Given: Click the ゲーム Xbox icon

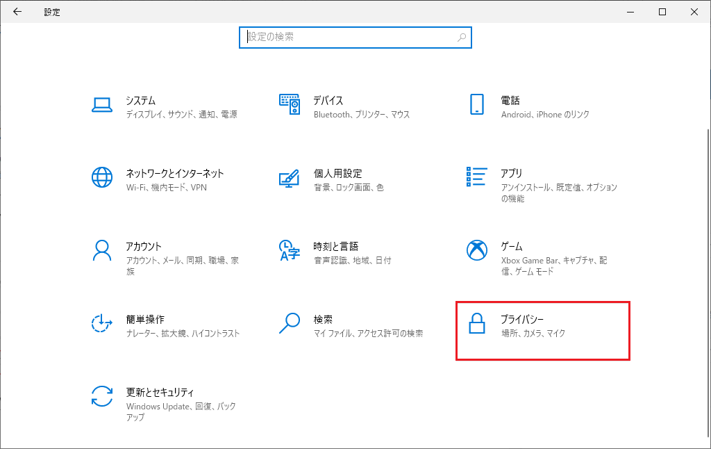Looking at the screenshot, I should point(476,250).
